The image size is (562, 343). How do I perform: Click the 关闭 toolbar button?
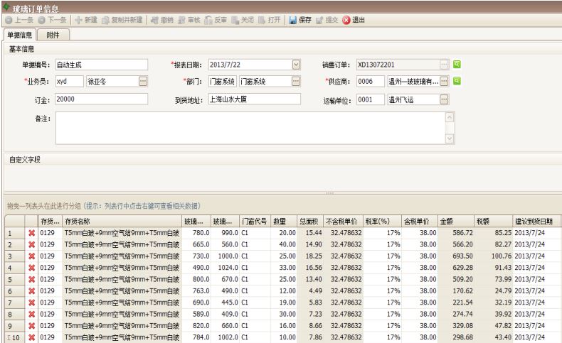(243, 20)
